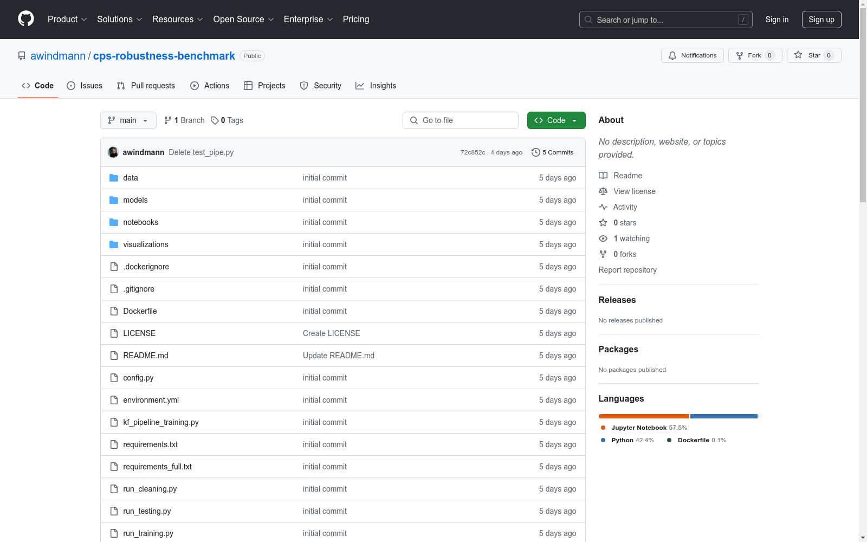Click the forks icon in About
867x542 pixels.
pos(603,254)
